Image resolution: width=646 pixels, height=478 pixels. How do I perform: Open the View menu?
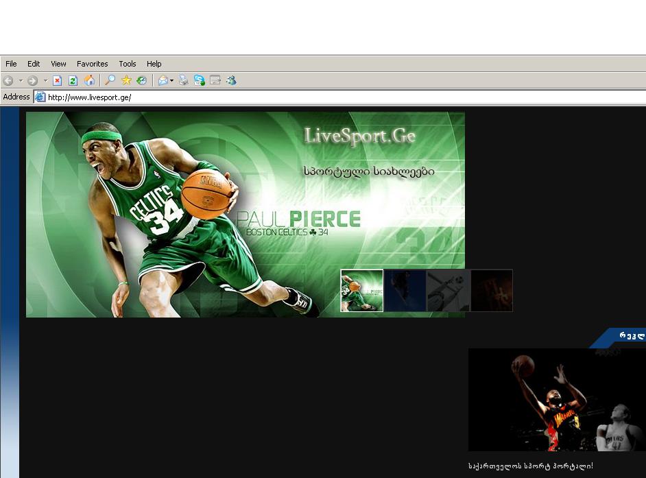58,64
